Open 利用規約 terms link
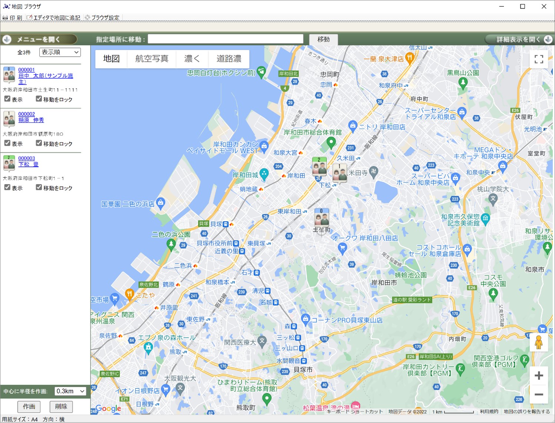This screenshot has height=423, width=555. (x=489, y=412)
